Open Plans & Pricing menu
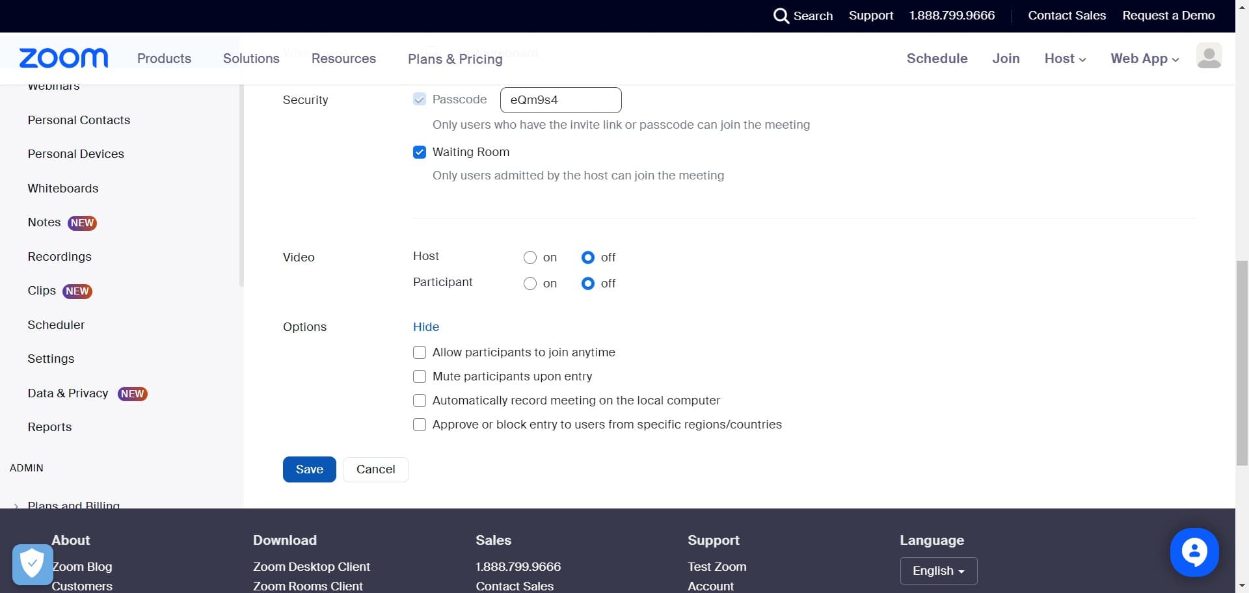Image resolution: width=1249 pixels, height=593 pixels. 455,59
